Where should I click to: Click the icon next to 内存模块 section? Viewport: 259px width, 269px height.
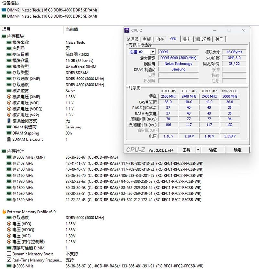[4, 36]
